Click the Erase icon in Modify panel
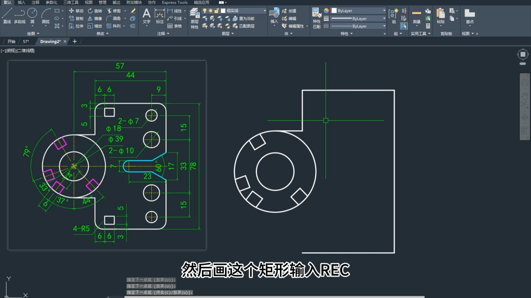The height and width of the screenshot is (298, 531). 133,11
